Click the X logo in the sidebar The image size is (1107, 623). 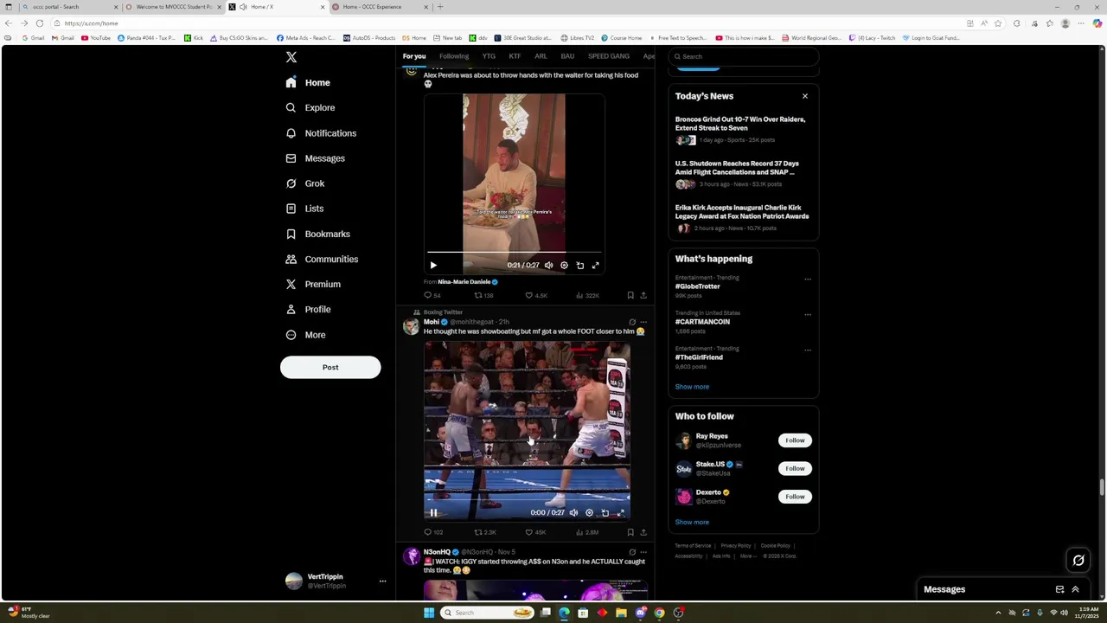pos(291,57)
